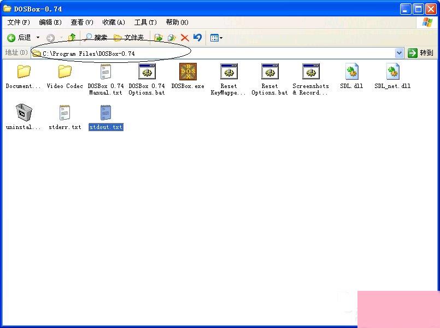Click the 'stdout.txt' file name label
This screenshot has width=440, height=328.
(106, 127)
